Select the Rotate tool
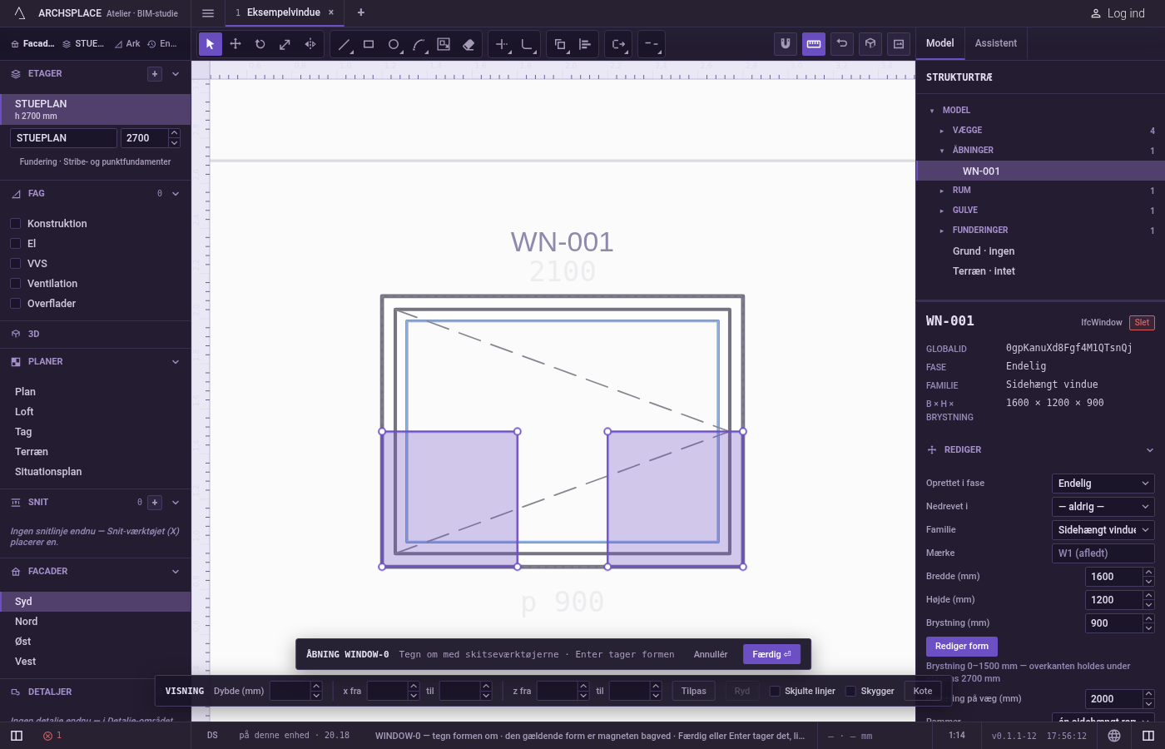The height and width of the screenshot is (749, 1165). (x=260, y=44)
